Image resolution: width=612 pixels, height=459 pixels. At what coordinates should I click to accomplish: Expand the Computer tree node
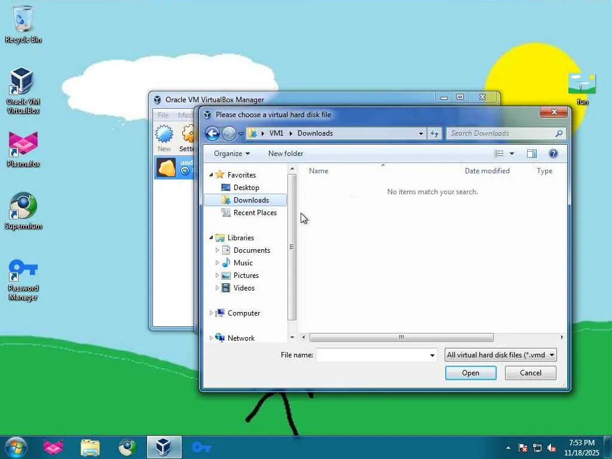(x=211, y=313)
